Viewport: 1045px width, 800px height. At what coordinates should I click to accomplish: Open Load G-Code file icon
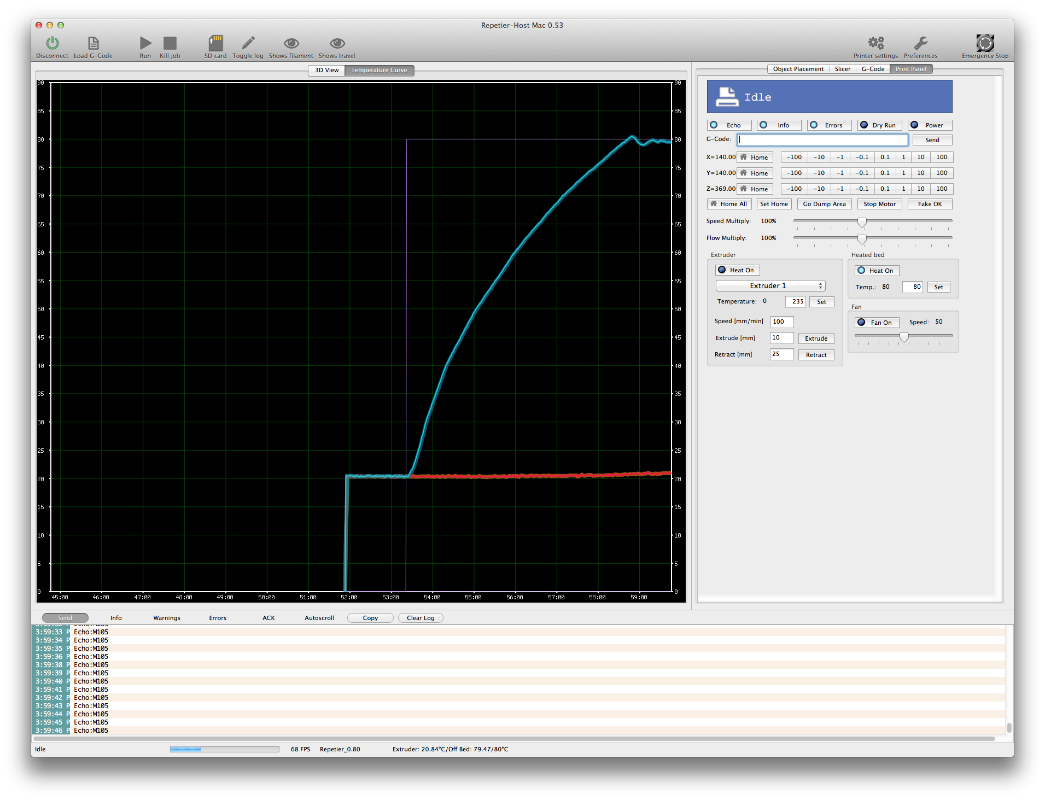(x=93, y=43)
